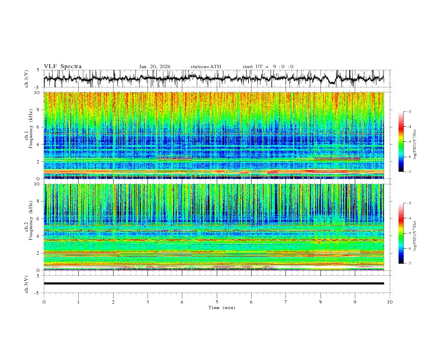
Task: Click the time axis tick label "5"
Action: coord(217,302)
